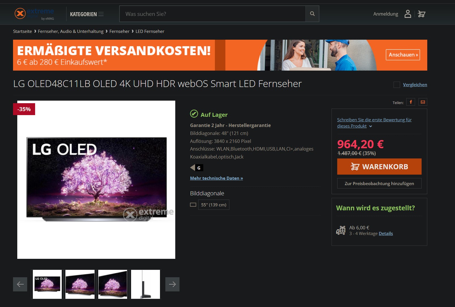Share product via Facebook icon
This screenshot has width=455, height=307.
tap(411, 102)
